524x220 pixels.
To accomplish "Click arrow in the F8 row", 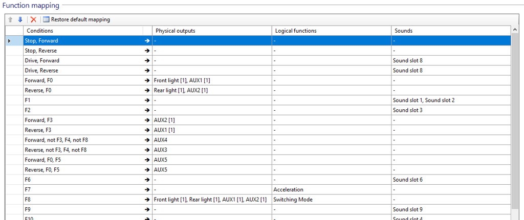I will (147, 200).
